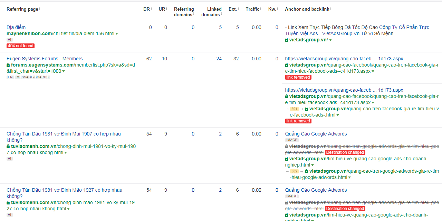Image resolution: width=442 pixels, height=221 pixels.
Task: Click lock icon before forums.eugensystems.com URL
Action: pos(8,65)
